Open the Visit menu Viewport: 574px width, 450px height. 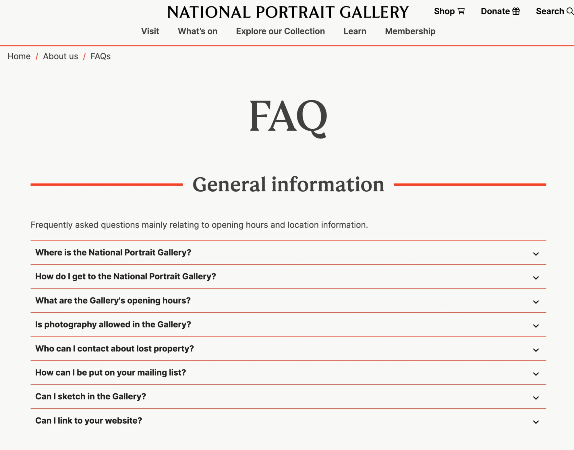(x=150, y=31)
